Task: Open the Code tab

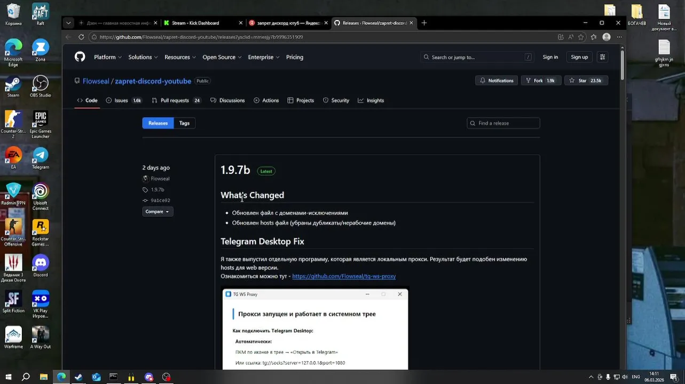Action: click(87, 100)
